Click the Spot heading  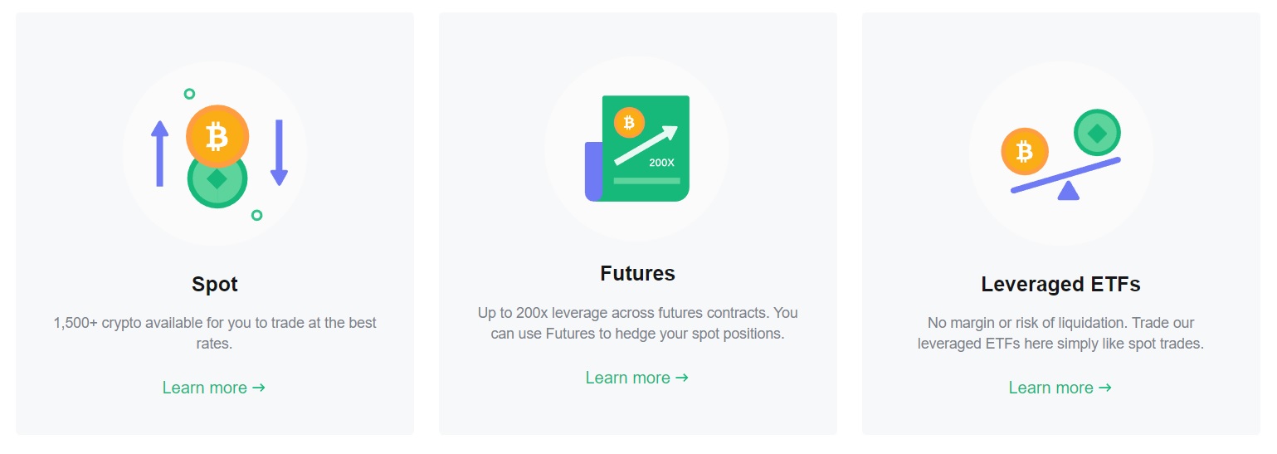pos(215,285)
